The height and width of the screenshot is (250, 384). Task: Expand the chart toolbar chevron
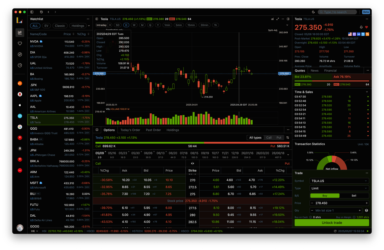(287, 25)
